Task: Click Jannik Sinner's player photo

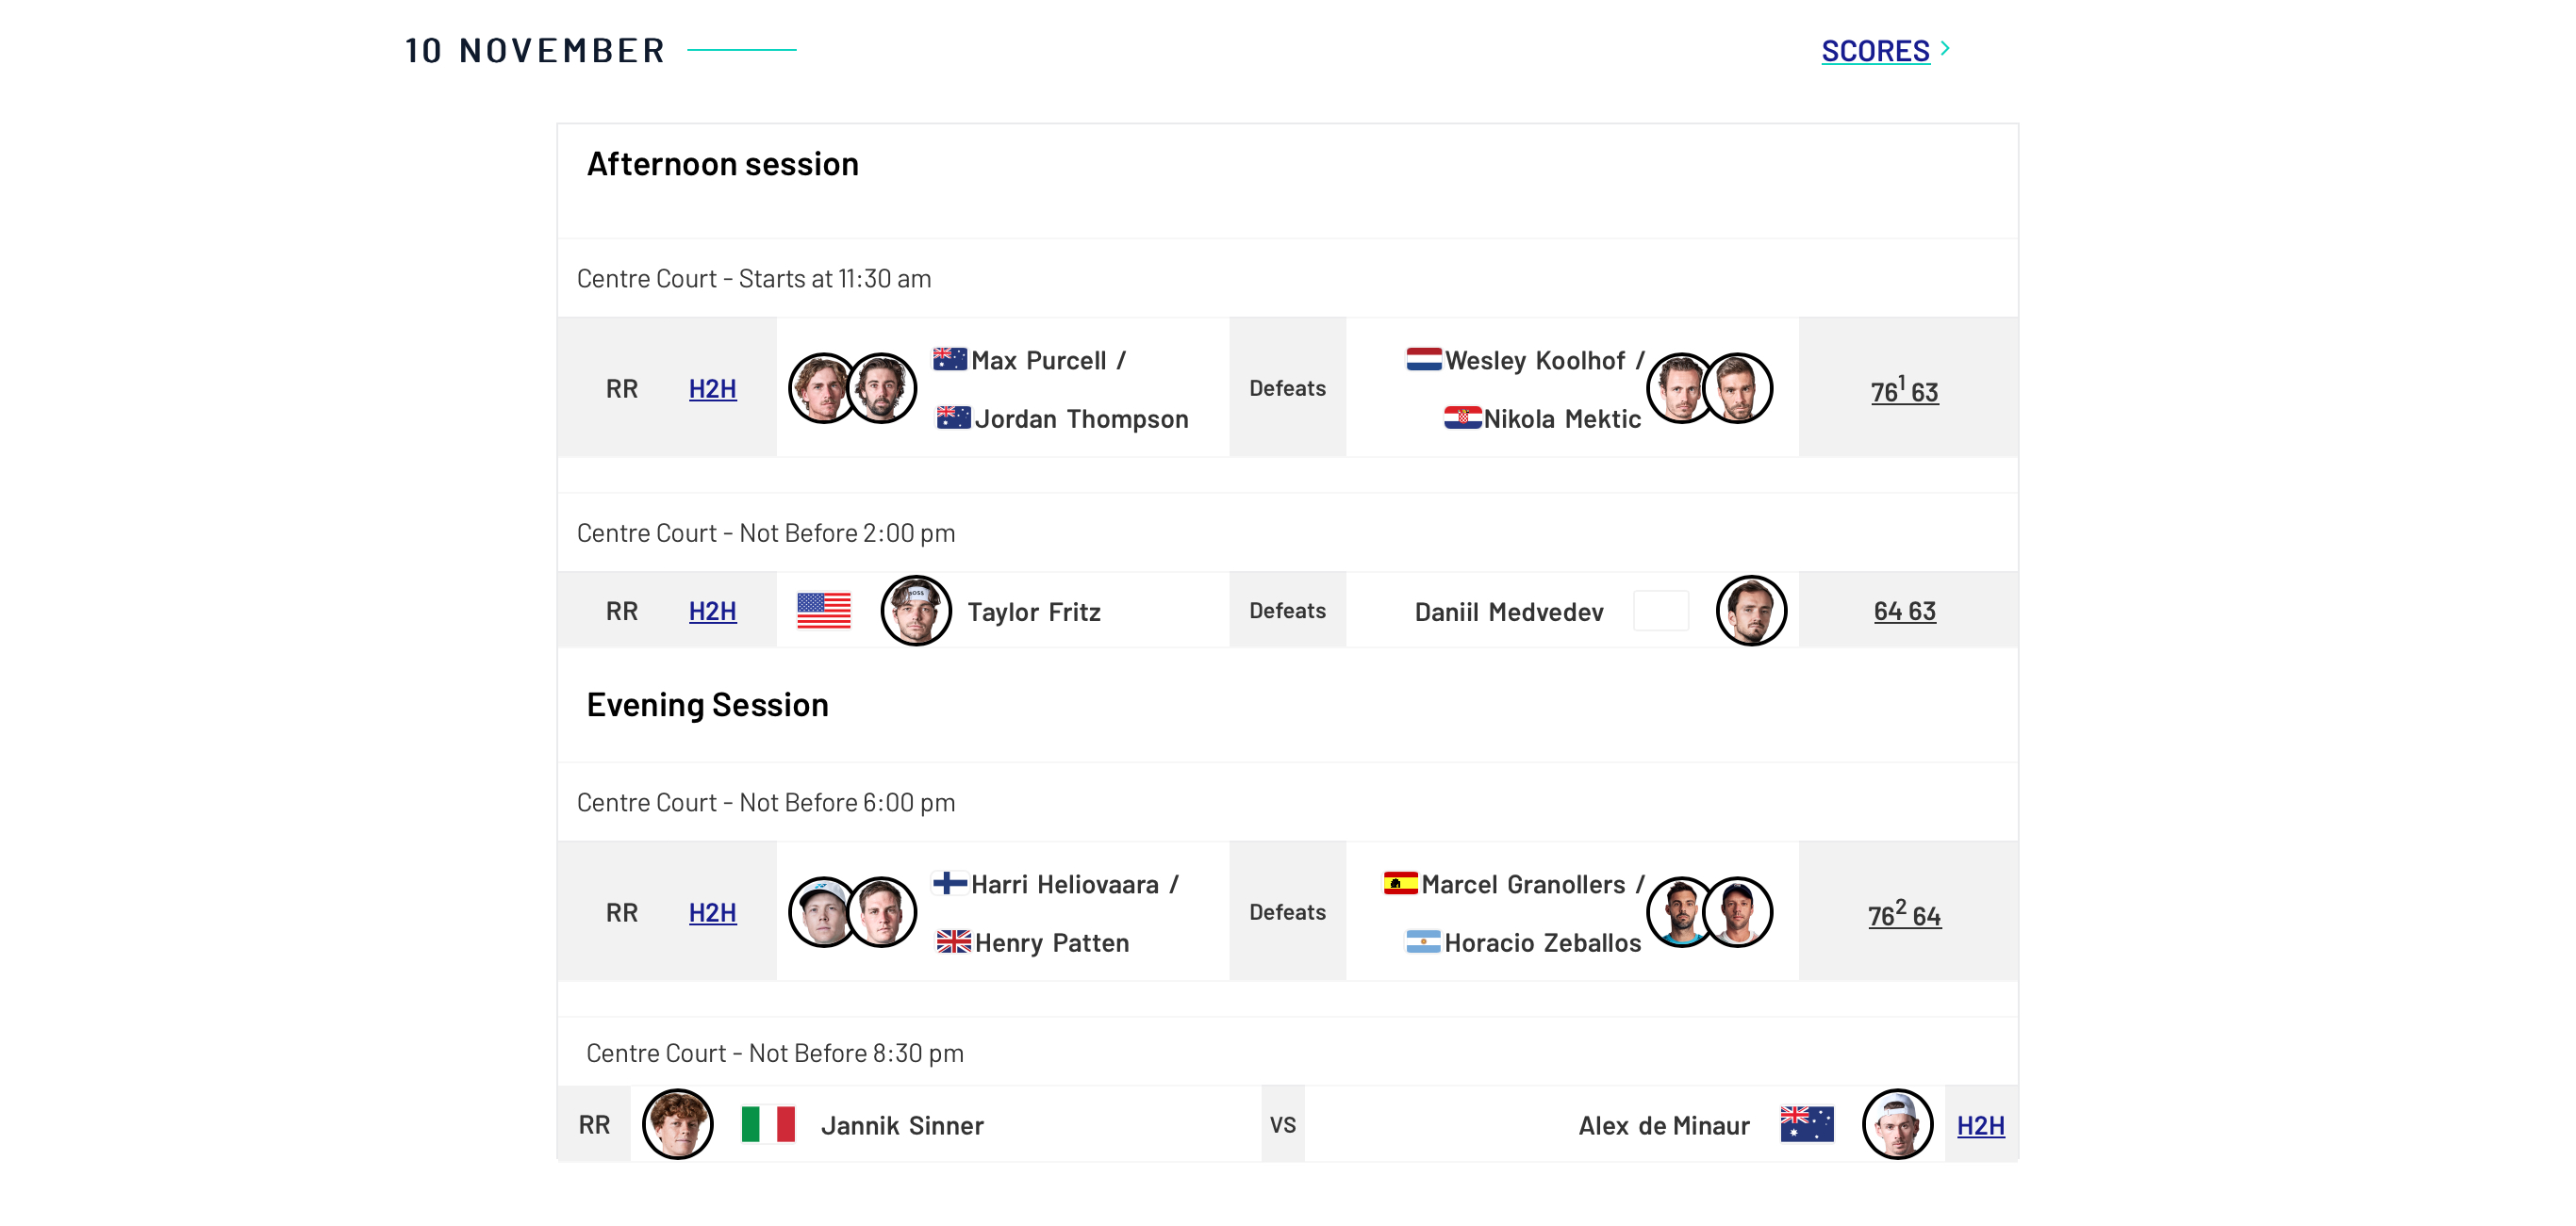Action: pos(677,1124)
